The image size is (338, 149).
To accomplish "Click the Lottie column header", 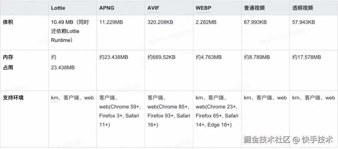I will 58,8.
